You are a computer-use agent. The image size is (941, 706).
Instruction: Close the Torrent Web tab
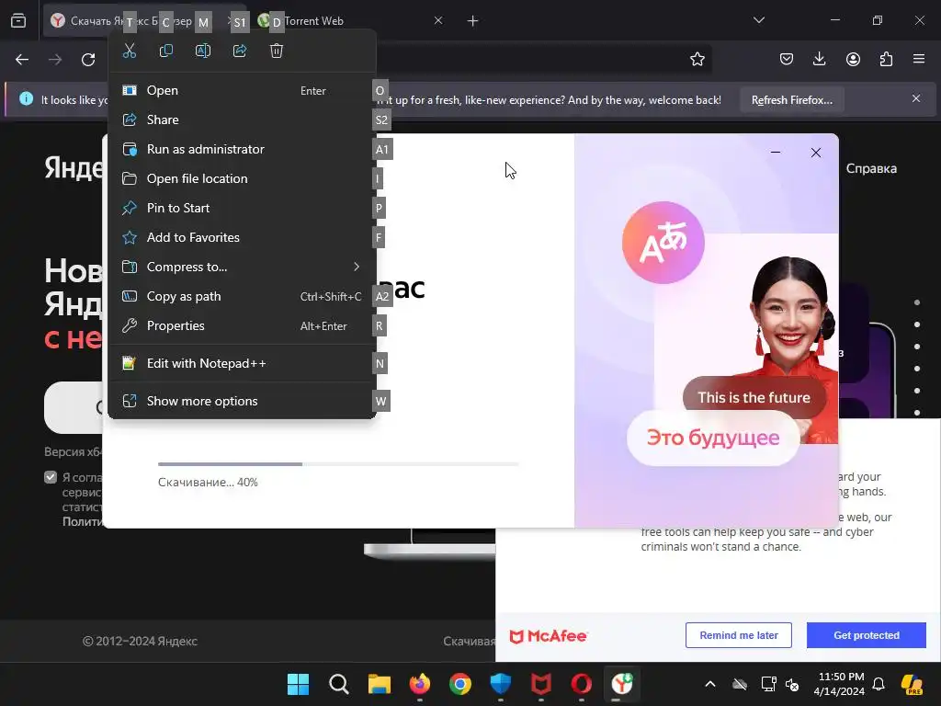(x=438, y=20)
